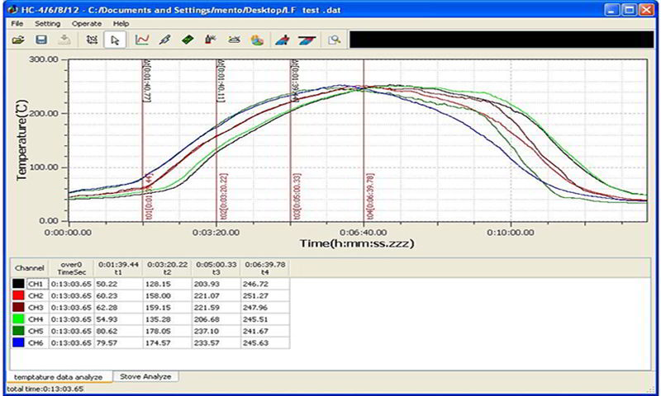661x396 pixels.
Task: Open the Help menu
Action: (x=121, y=24)
